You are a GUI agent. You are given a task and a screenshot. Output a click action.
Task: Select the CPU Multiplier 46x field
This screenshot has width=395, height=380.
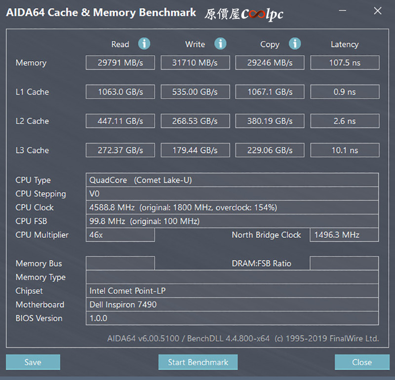[120, 235]
